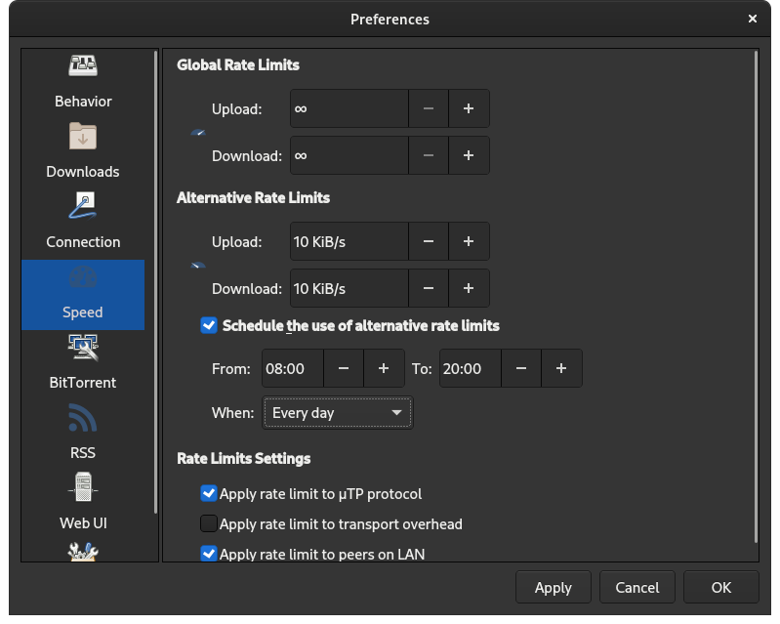
Task: Increase alternative upload limit with plus
Action: (469, 241)
